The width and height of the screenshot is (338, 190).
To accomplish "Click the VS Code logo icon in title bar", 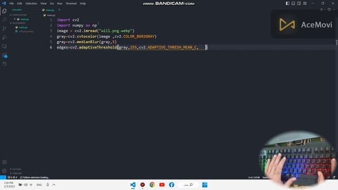I will (x=4, y=3).
